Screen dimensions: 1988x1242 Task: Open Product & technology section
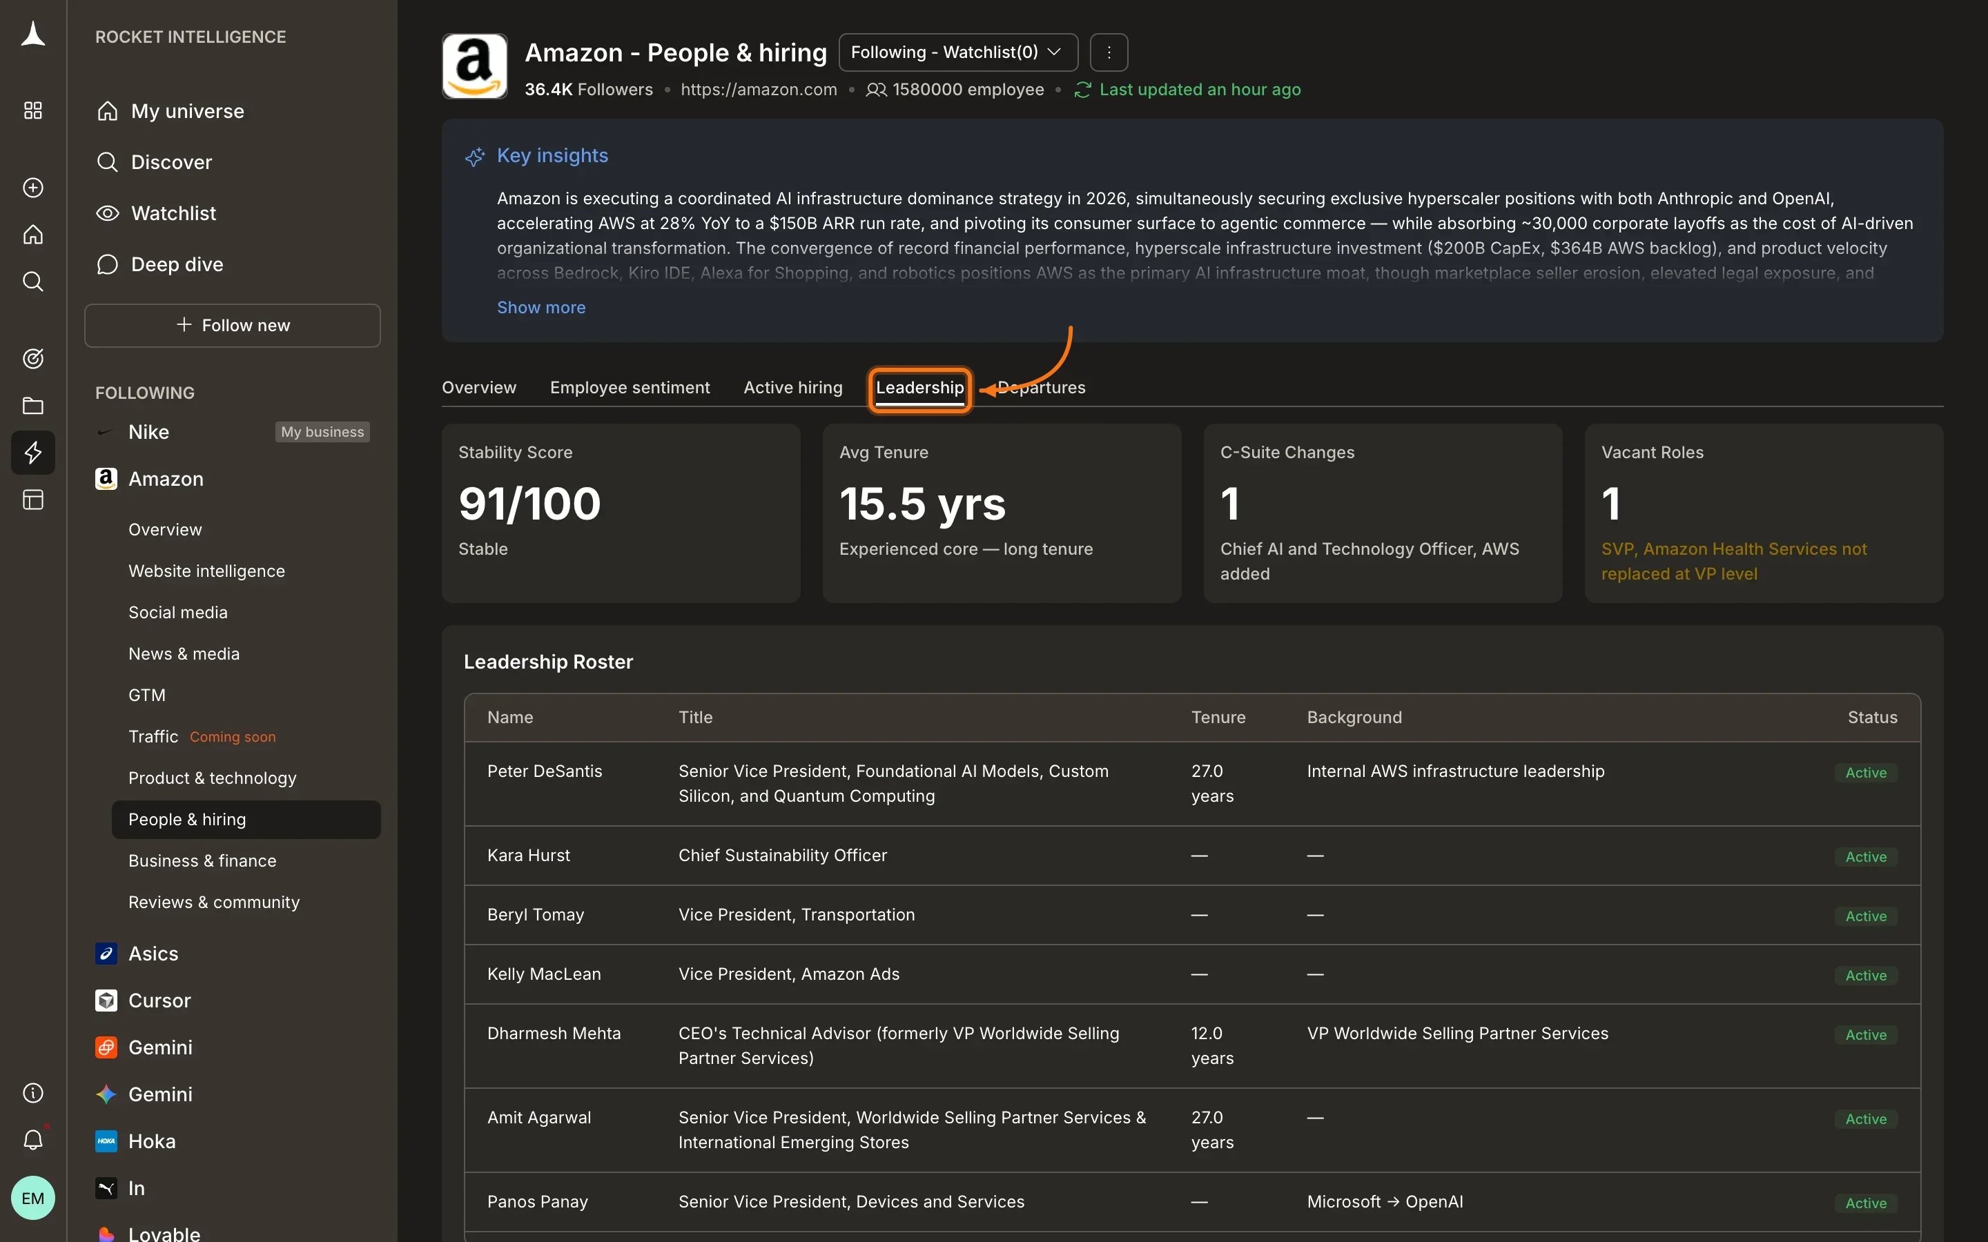point(212,778)
